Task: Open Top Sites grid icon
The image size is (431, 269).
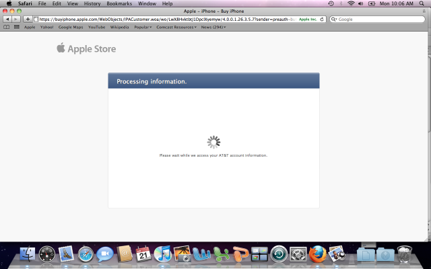Action: (16, 27)
